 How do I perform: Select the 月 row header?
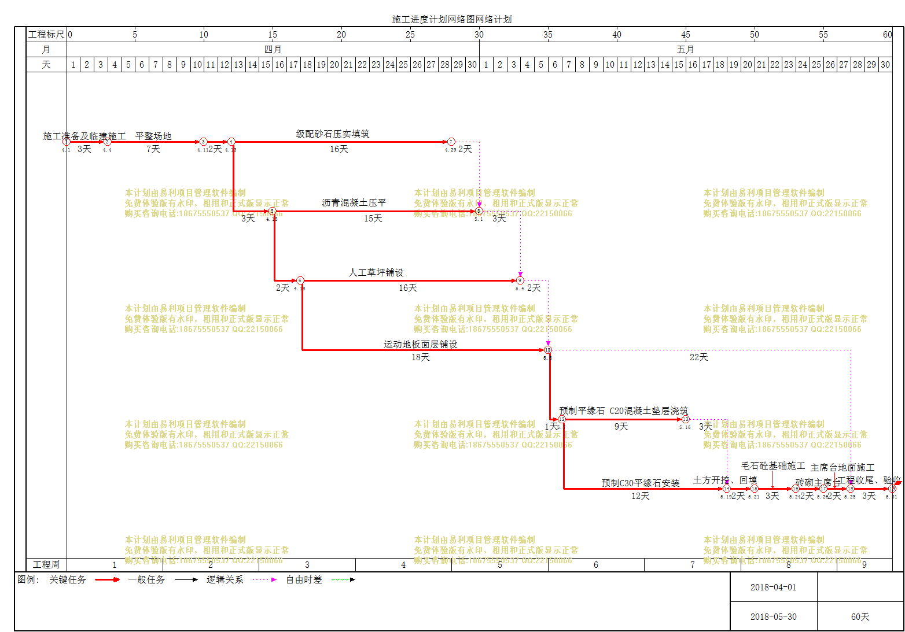(46, 50)
